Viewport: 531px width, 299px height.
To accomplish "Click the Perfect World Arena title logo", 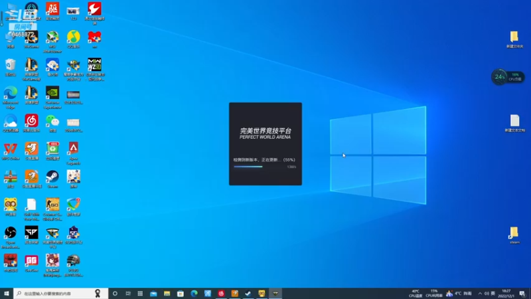I will click(x=265, y=134).
